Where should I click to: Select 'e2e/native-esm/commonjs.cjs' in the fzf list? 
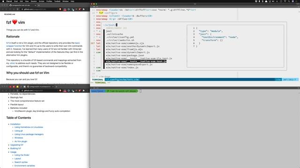[x=125, y=43]
